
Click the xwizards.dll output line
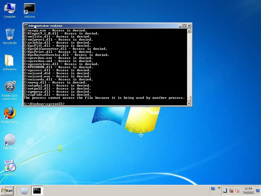coord(58,79)
